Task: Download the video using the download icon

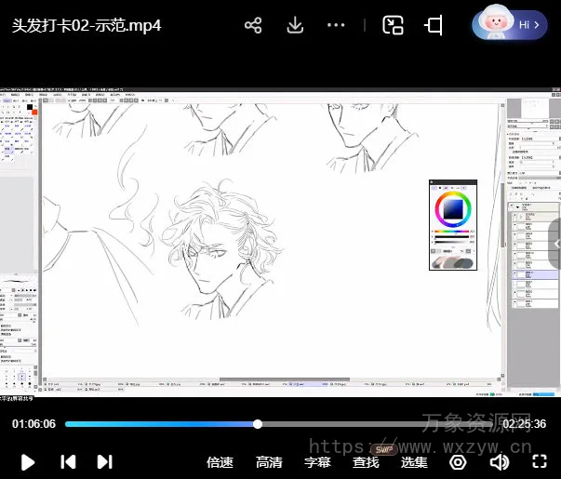Action: coord(295,25)
